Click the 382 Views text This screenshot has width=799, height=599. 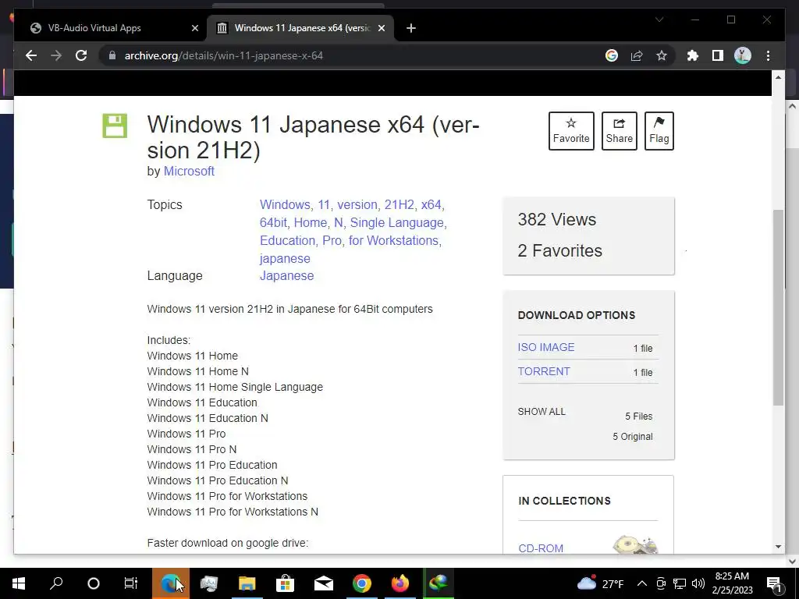556,219
